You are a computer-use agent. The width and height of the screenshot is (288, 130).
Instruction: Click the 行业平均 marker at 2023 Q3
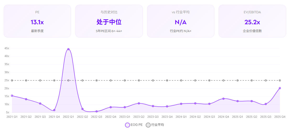[x=153, y=81]
